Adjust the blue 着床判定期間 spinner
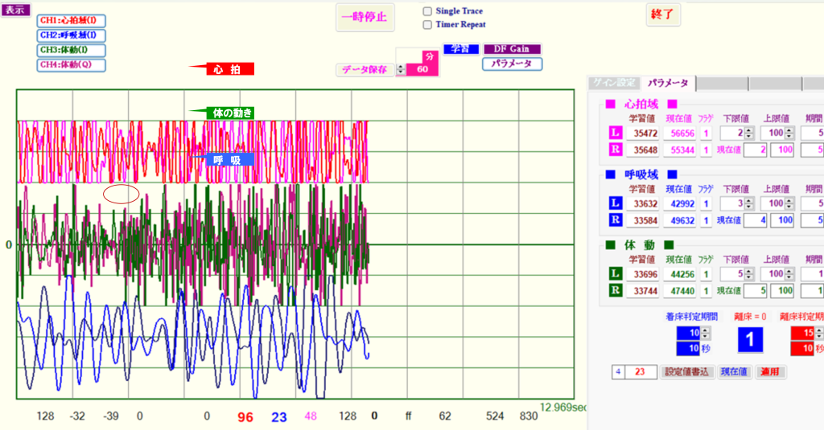The height and width of the screenshot is (430, 824). pos(707,333)
